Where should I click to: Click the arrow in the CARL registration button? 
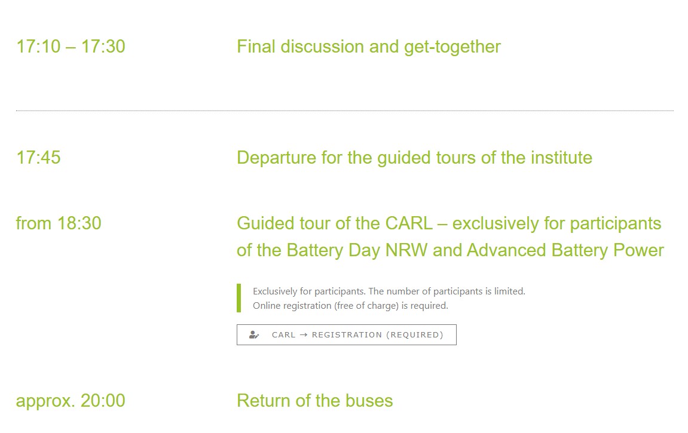(304, 335)
